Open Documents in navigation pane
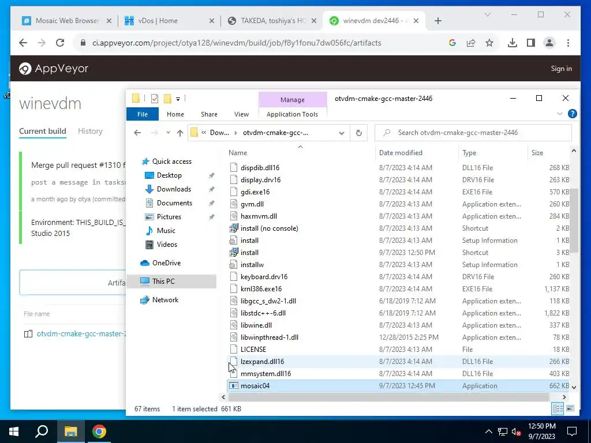The width and height of the screenshot is (591, 443). 174,203
